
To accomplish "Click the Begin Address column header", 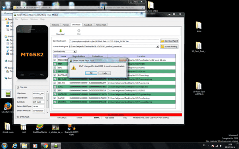I will pyautogui.click(x=78, y=56).
